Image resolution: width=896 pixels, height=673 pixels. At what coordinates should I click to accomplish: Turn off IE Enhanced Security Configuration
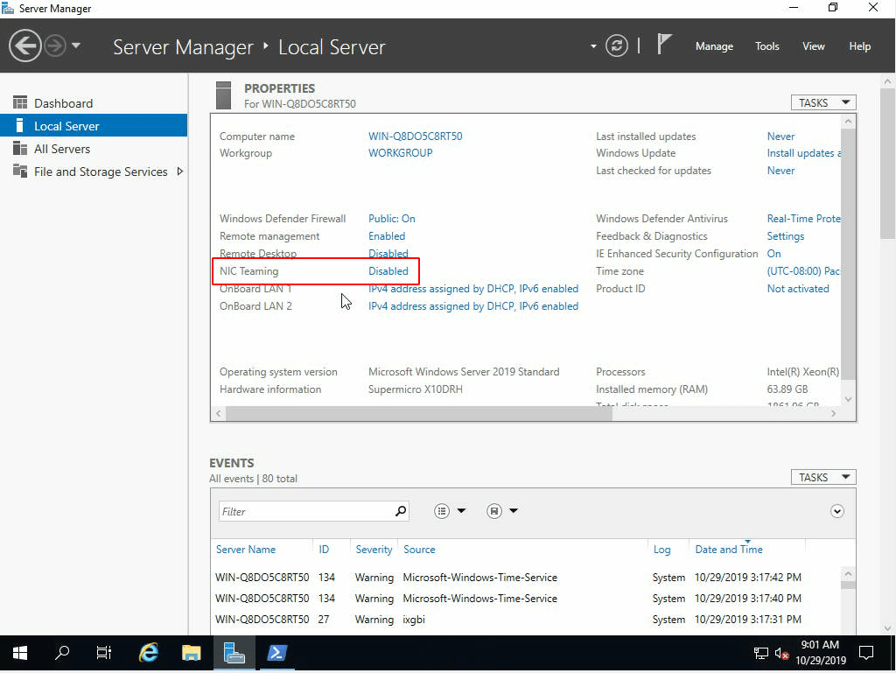pyautogui.click(x=777, y=253)
